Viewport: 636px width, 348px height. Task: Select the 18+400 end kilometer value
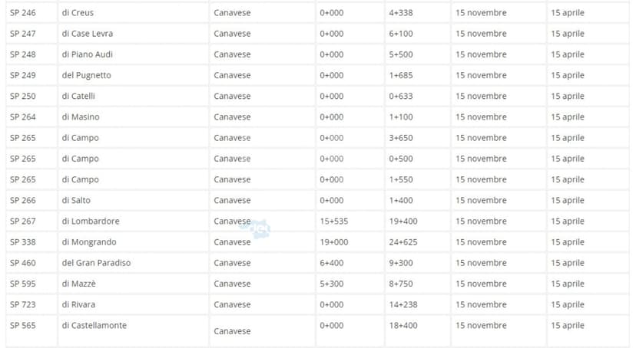(403, 325)
